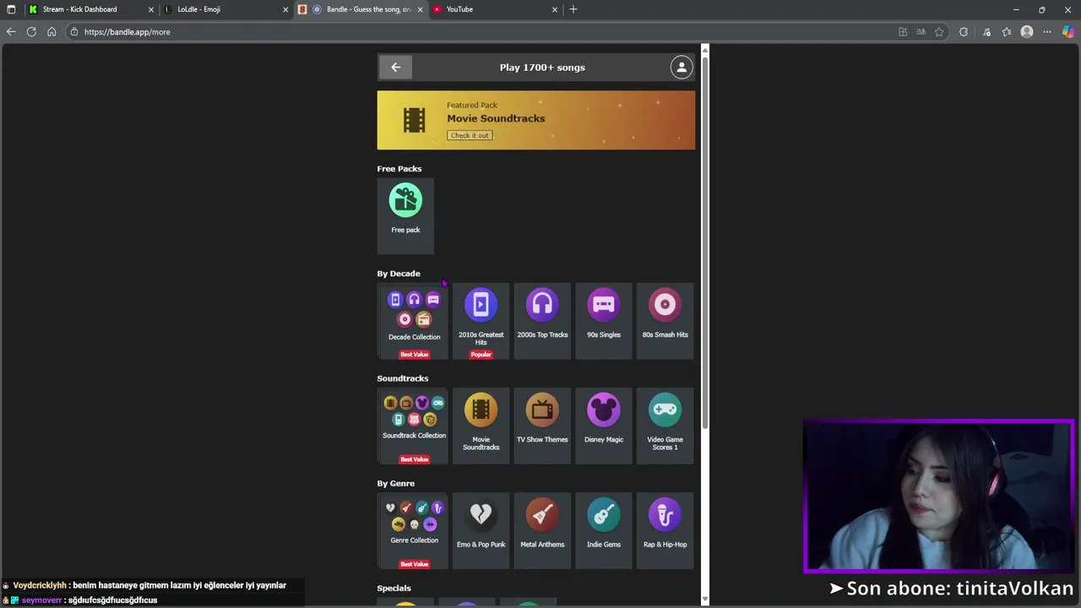This screenshot has width=1081, height=608.
Task: Click the Featured Pack Movie Soundtracks banner
Action: tap(536, 120)
